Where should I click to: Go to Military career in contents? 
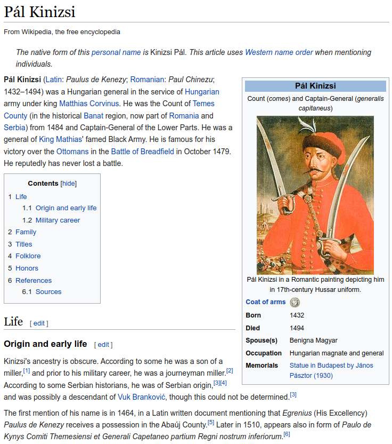point(58,220)
